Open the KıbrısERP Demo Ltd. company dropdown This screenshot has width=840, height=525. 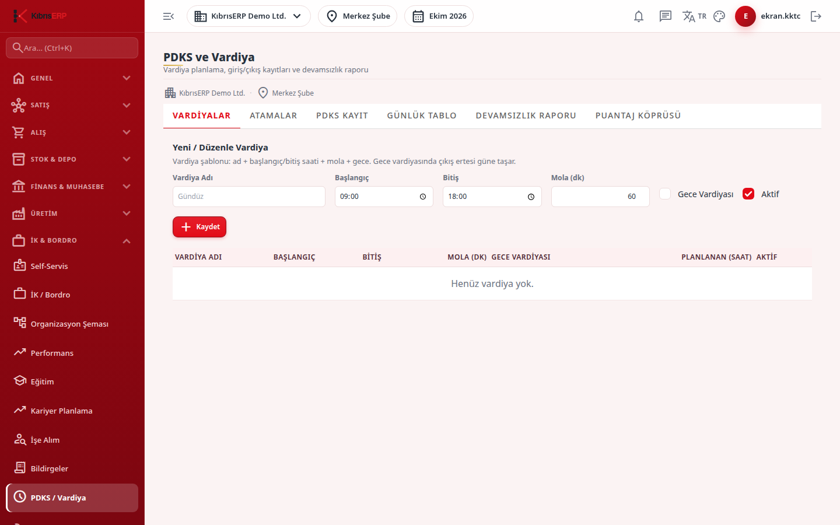pyautogui.click(x=249, y=16)
